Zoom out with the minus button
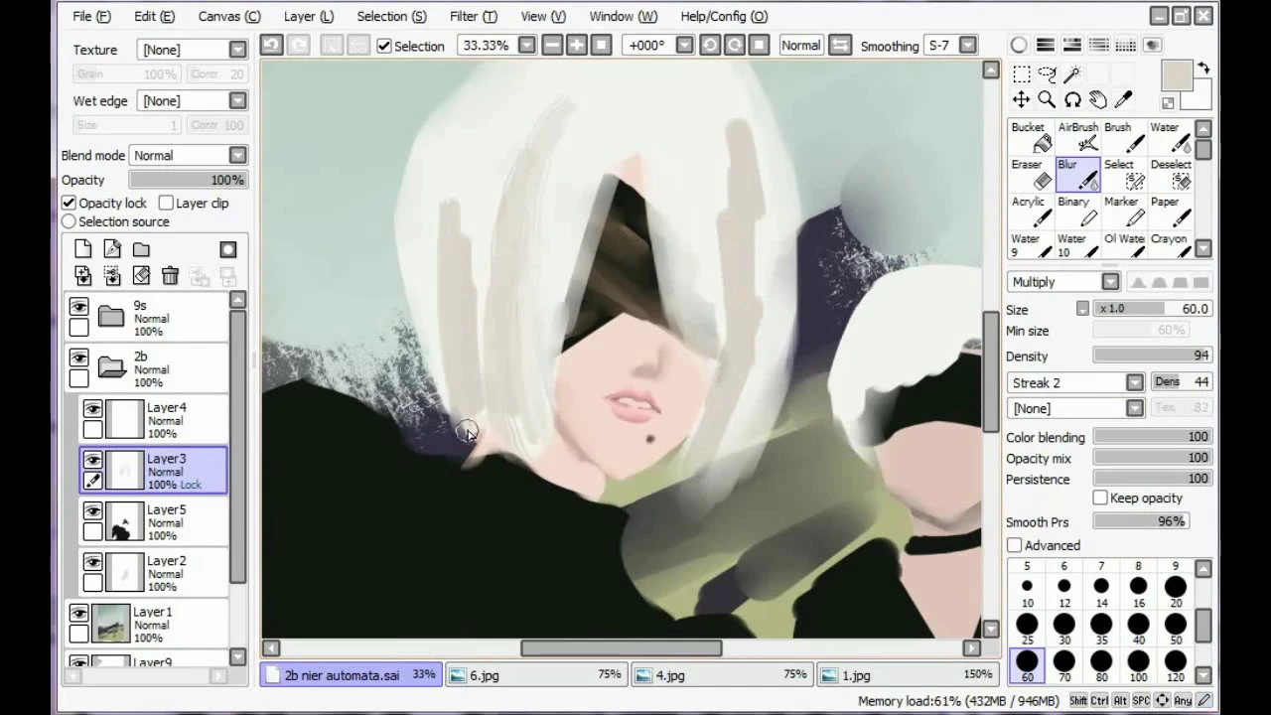 tap(552, 45)
